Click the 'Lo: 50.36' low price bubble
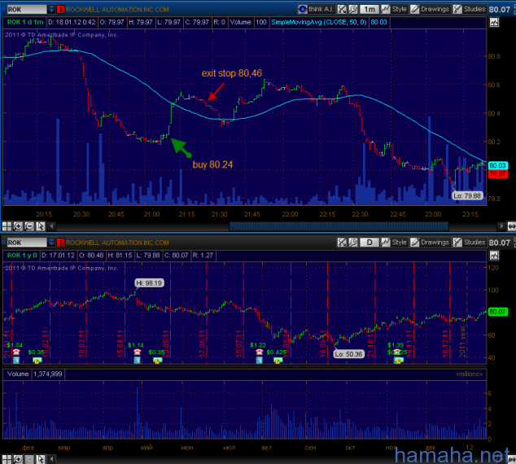Screen dimensions: 516x464 (x=348, y=354)
